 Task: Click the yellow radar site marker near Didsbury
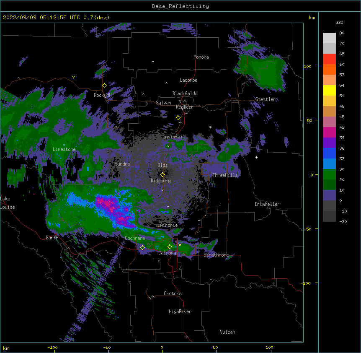pos(162,174)
